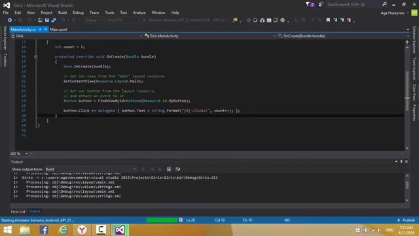Click the Start debugging play arrow
The width and height of the screenshot is (419, 236).
pos(145,20)
